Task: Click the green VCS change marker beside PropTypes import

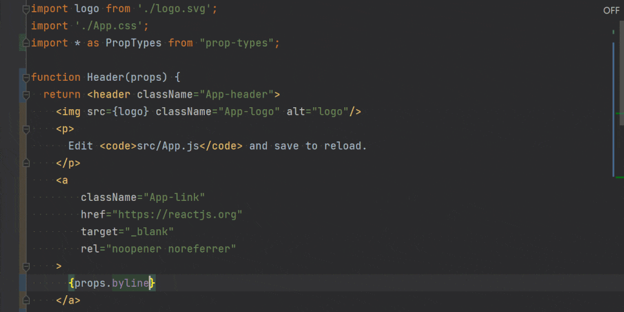Action: [x=22, y=43]
